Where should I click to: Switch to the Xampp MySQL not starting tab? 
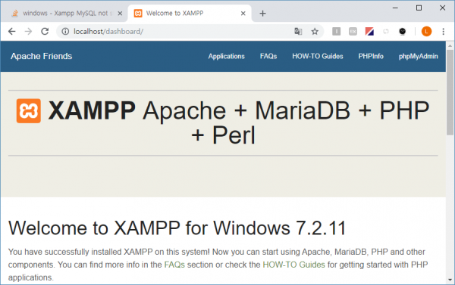coord(64,14)
